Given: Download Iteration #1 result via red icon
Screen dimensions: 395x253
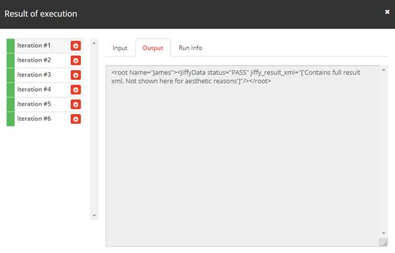Looking at the screenshot, I should coord(75,46).
